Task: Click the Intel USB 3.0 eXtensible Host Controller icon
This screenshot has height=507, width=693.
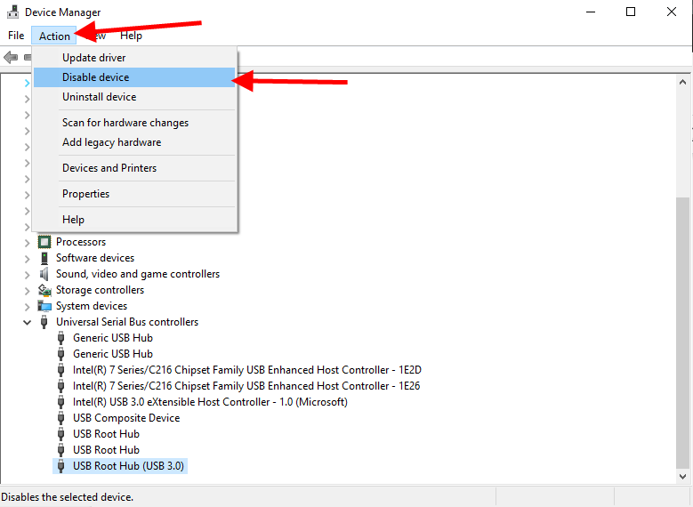Action: pos(61,402)
